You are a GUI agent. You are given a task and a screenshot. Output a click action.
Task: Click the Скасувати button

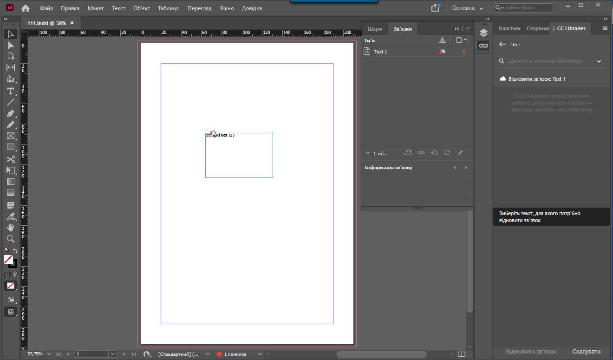click(586, 352)
